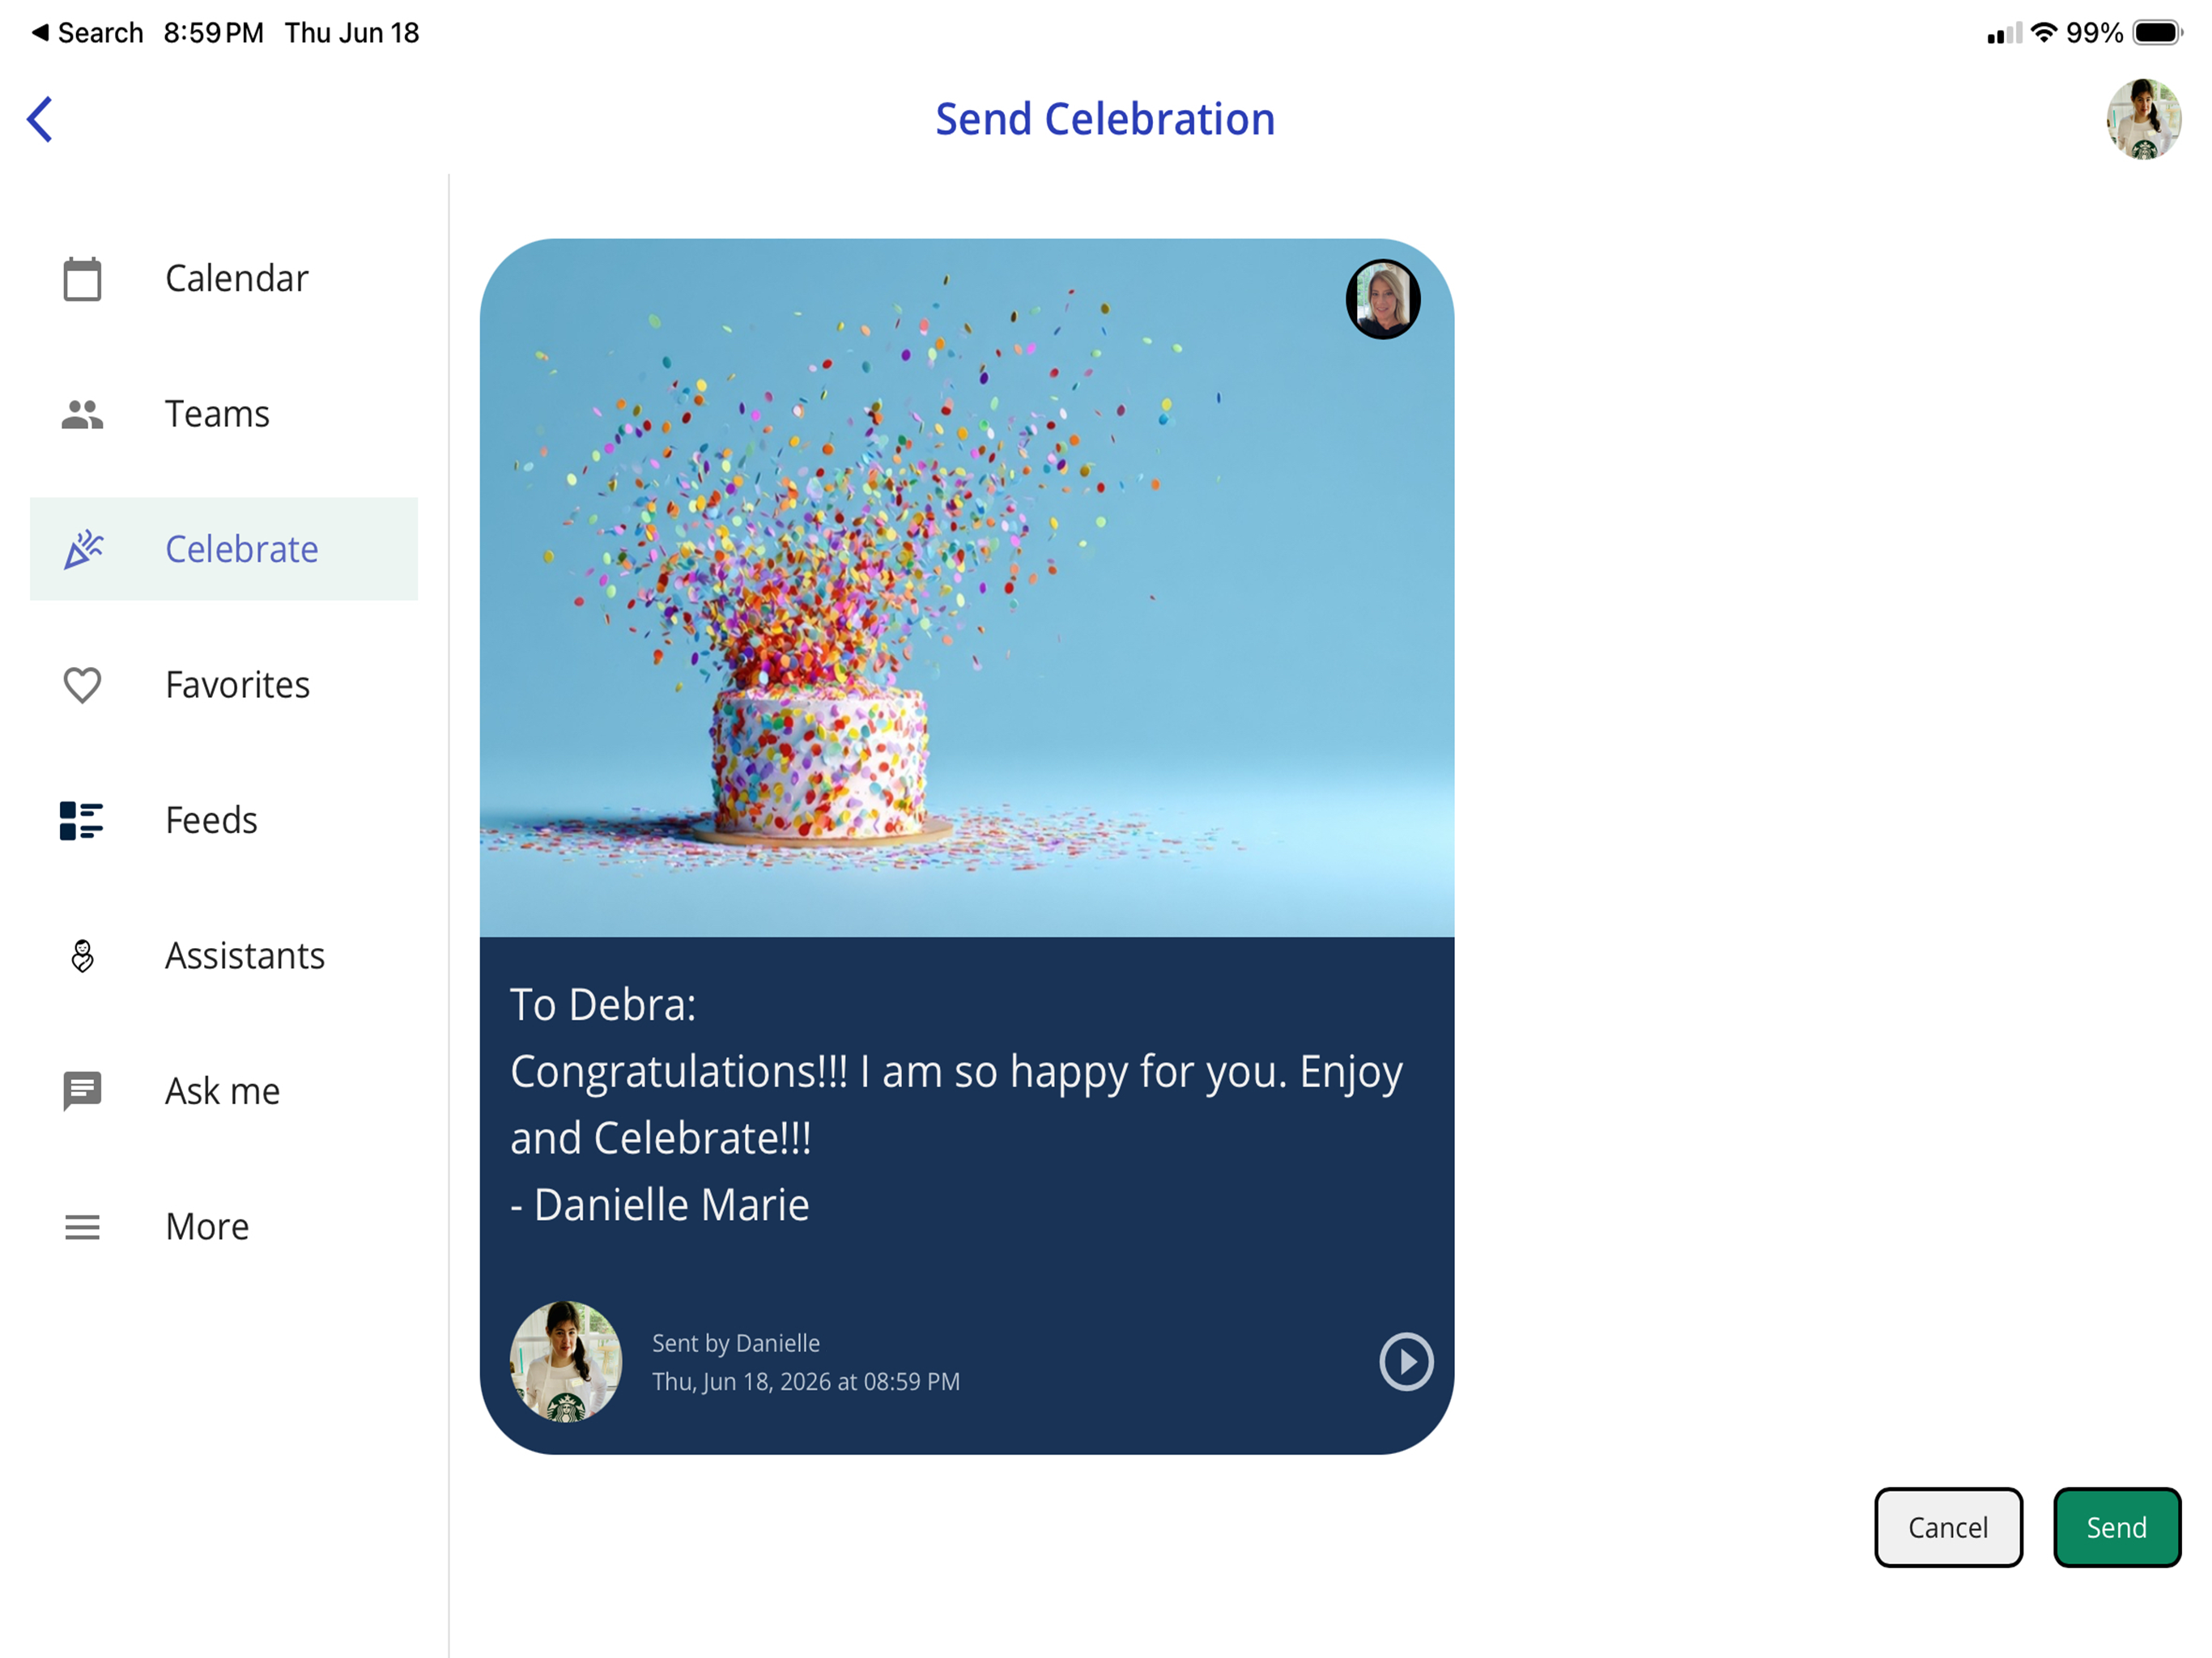Click 'Sent by Danielle' label

(x=736, y=1343)
